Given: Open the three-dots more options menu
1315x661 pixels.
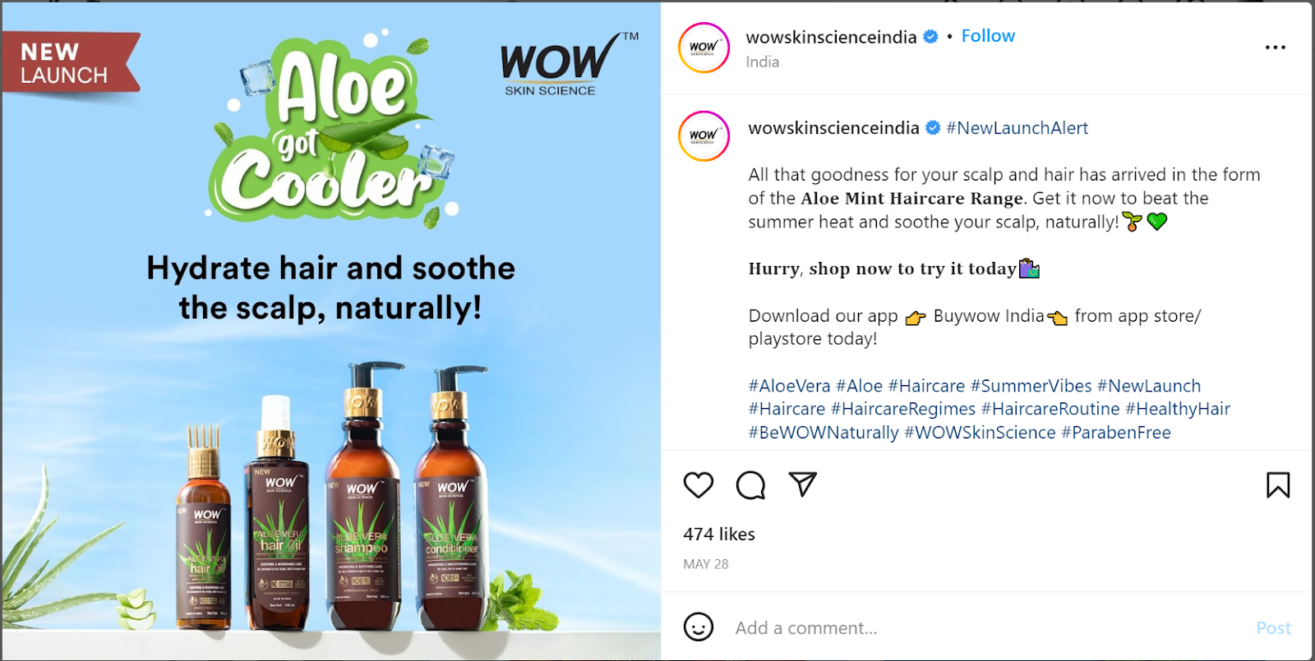Looking at the screenshot, I should click(1276, 48).
